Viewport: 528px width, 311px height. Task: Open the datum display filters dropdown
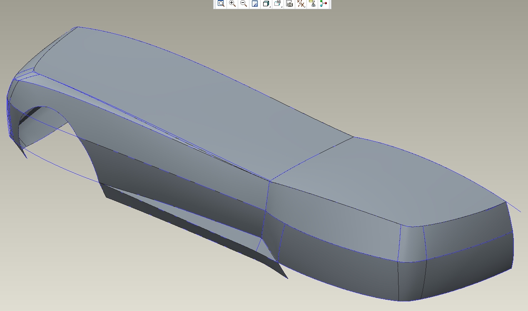[301, 4]
